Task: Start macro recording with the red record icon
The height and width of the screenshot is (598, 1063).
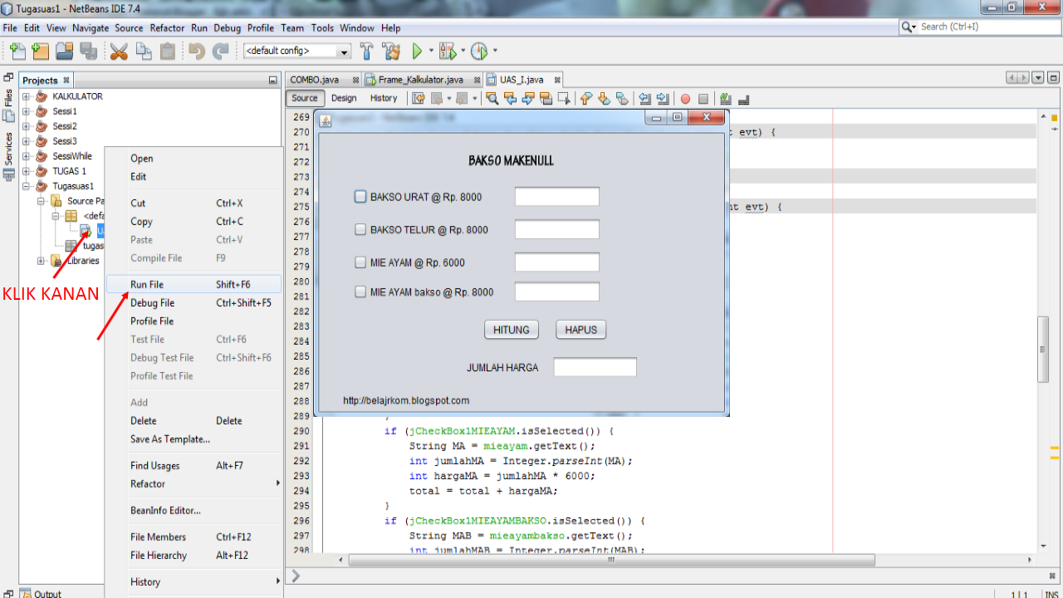Action: tap(684, 98)
